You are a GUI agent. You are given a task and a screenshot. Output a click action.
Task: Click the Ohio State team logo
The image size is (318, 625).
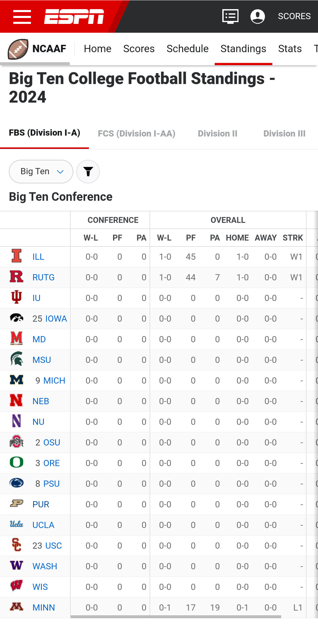tap(16, 442)
